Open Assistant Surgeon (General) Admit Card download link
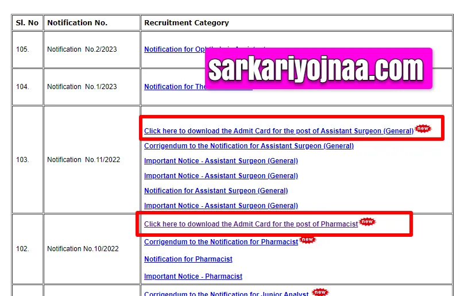 (279, 131)
